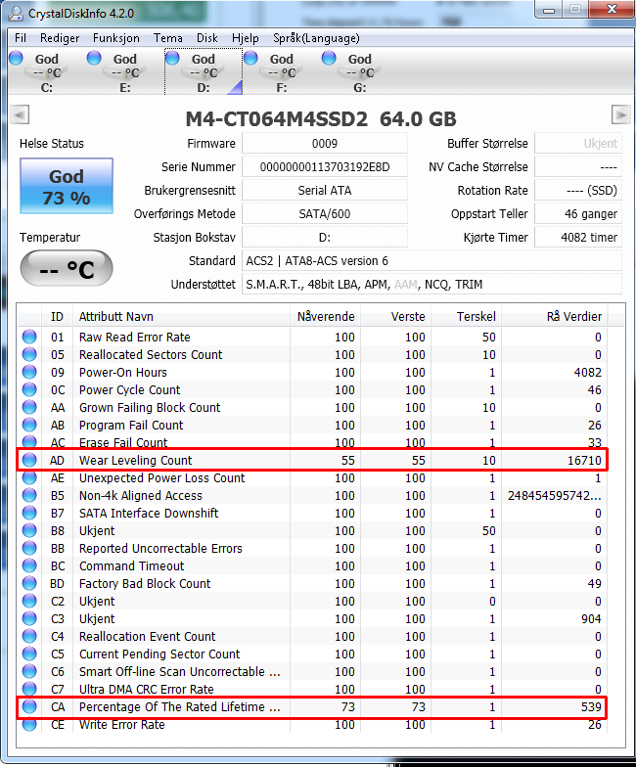Open the Tema menu
This screenshot has width=636, height=767.
(168, 38)
